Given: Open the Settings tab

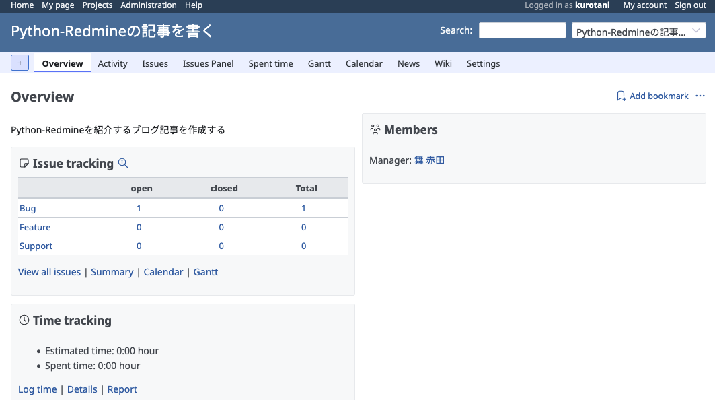Looking at the screenshot, I should [483, 63].
